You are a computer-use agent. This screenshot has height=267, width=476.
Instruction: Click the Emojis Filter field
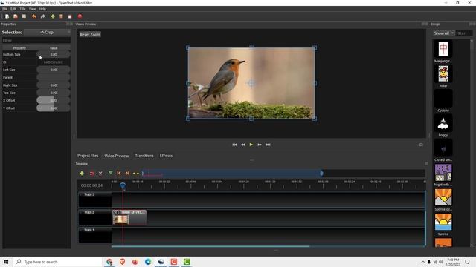464,33
